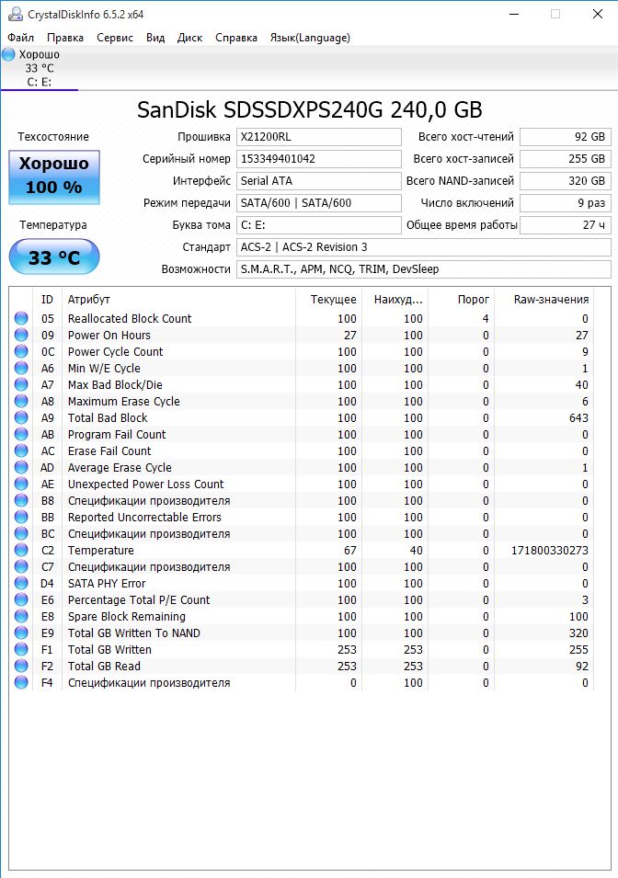Click status orb for Reallocated Block Count

(x=21, y=319)
